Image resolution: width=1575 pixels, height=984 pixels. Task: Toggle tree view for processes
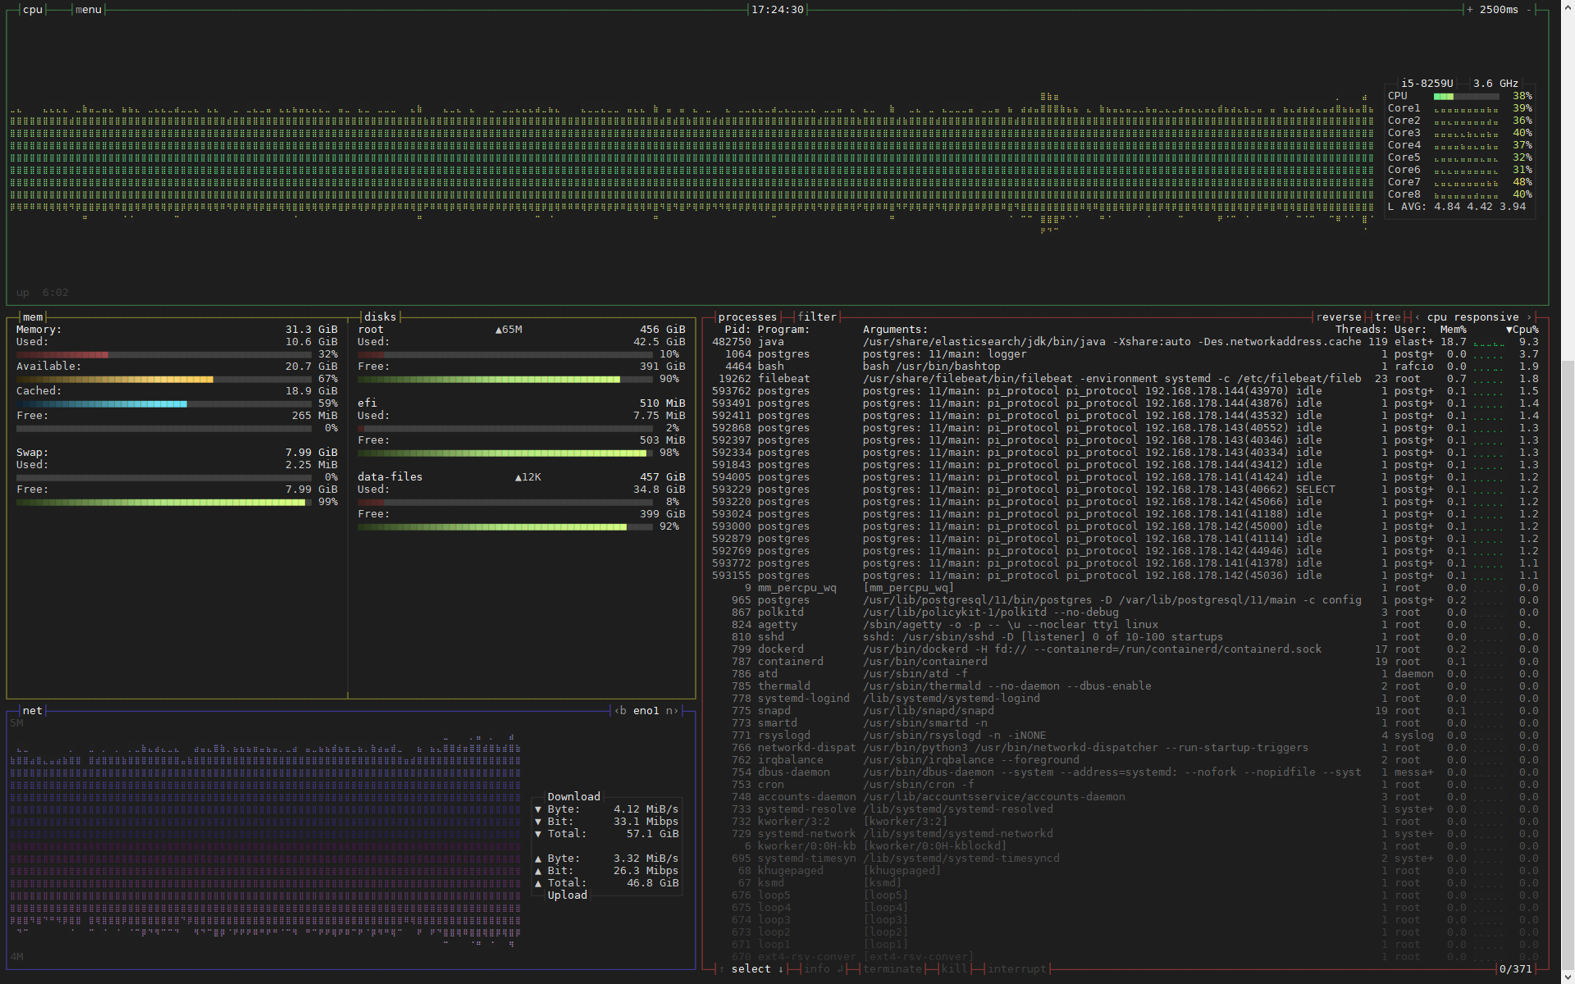1388,317
